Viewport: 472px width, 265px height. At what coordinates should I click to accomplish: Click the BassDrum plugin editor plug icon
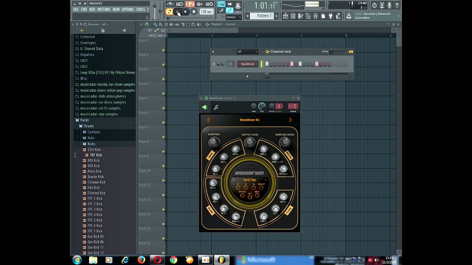(205, 107)
